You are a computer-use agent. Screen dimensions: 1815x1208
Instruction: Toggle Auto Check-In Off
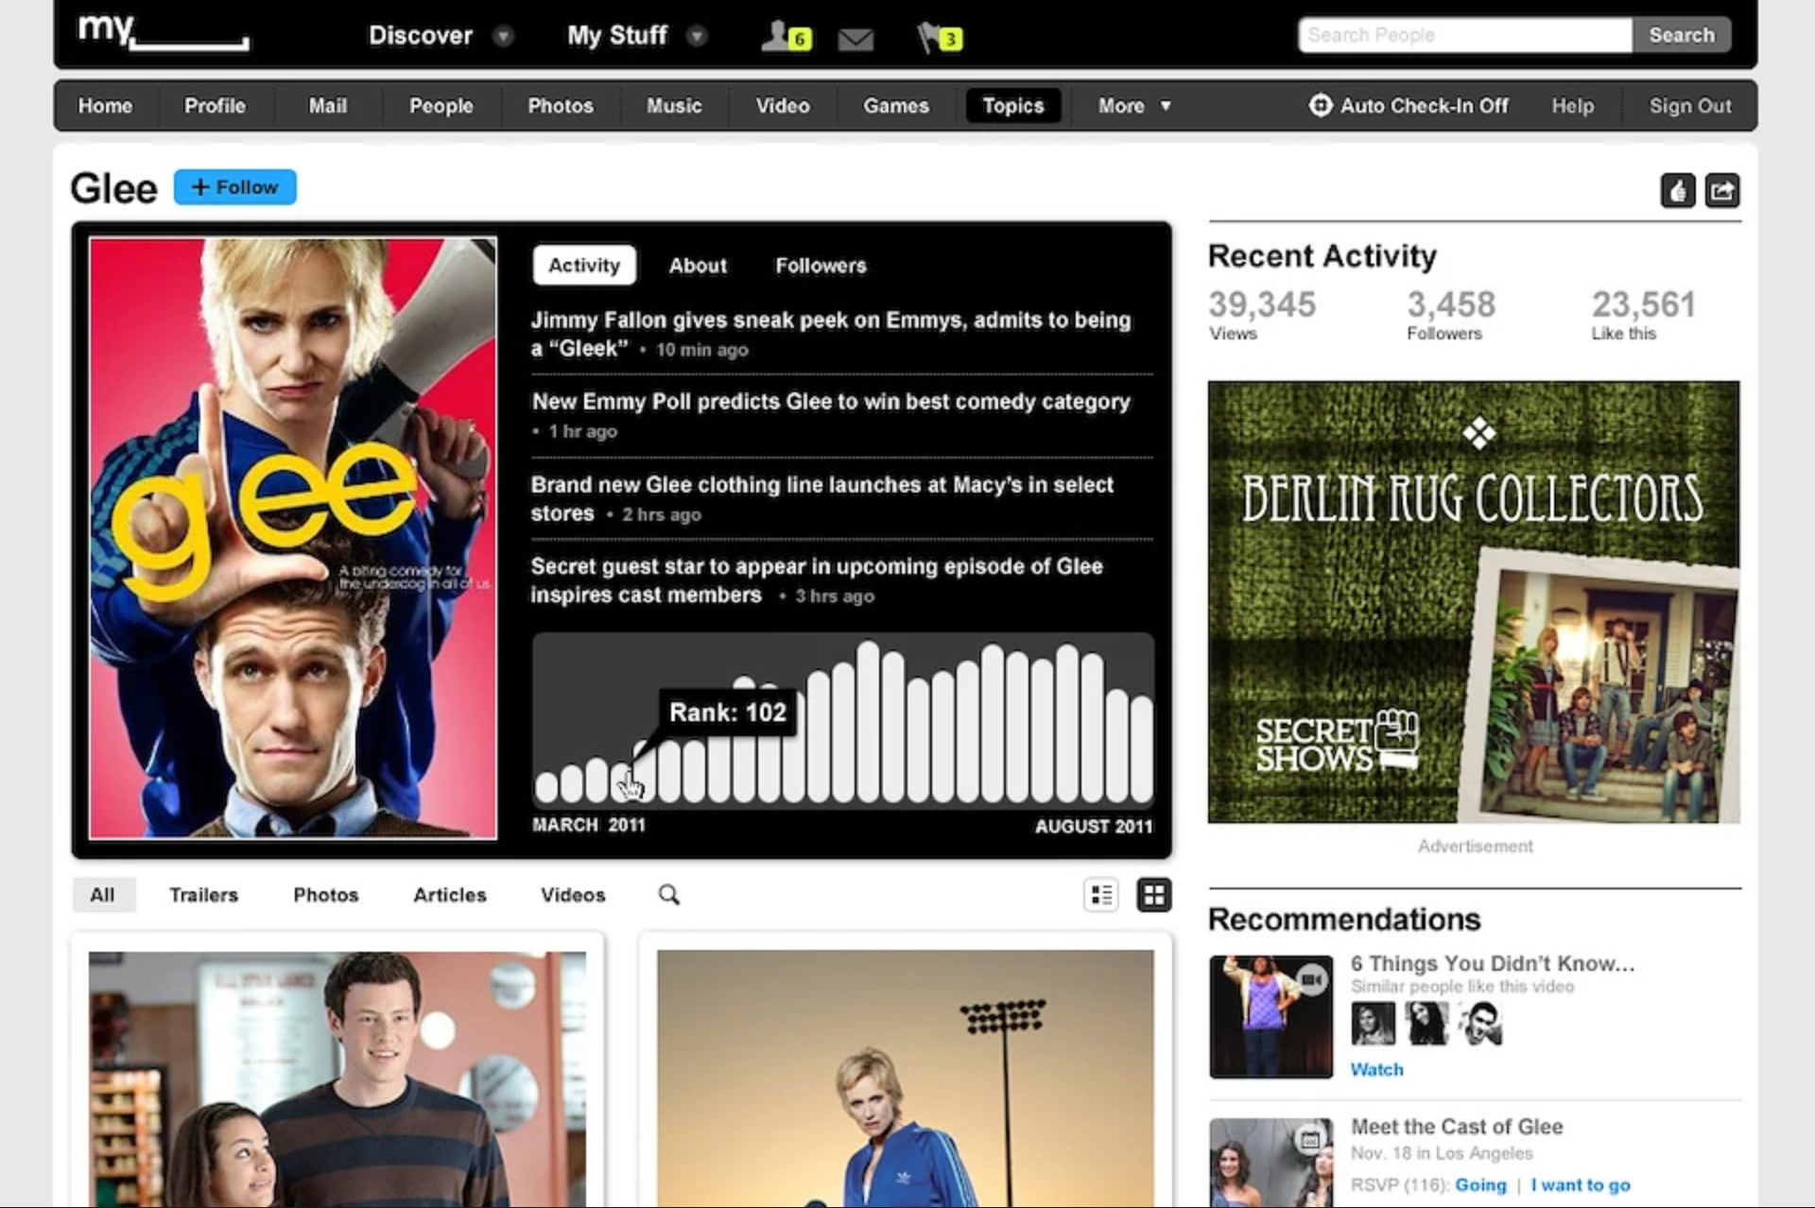1409,105
